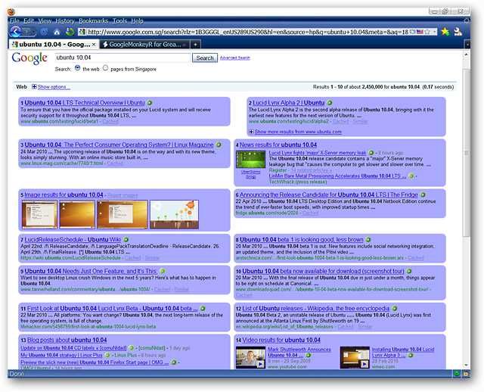Click the flower wallpaper image result thumbnail
484x392 pixels.
tap(174, 215)
